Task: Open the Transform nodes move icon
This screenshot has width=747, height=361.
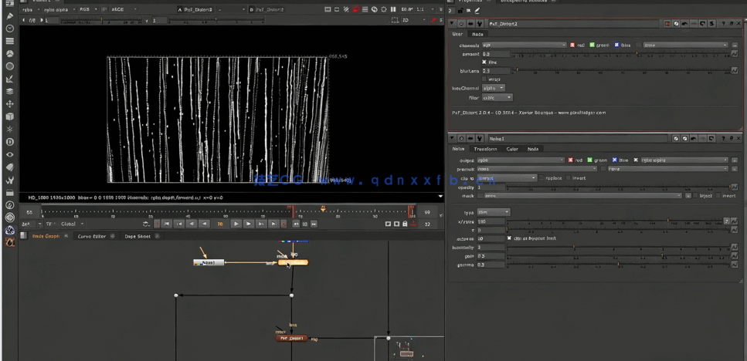Action: tap(10, 103)
